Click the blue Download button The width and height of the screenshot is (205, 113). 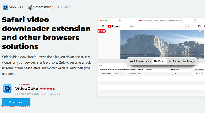[x=16, y=102]
